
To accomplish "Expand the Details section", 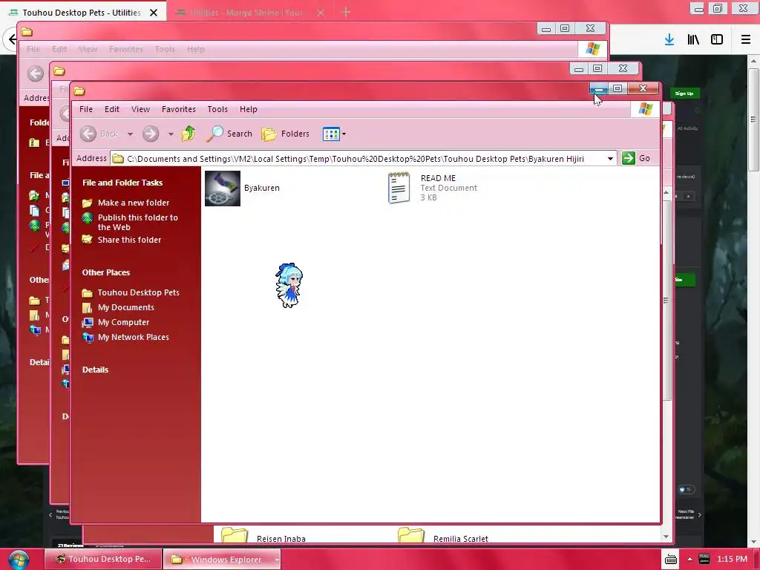I will click(x=95, y=370).
